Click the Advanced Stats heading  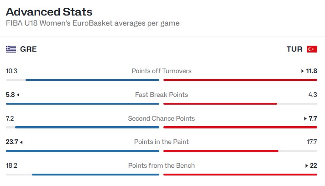tap(49, 12)
